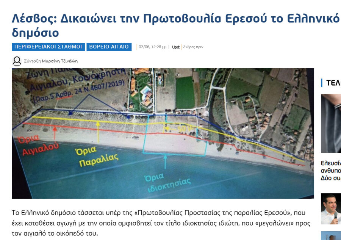Click the publish date 07/06, 12:28 μμ
341x240 pixels.
(152, 47)
